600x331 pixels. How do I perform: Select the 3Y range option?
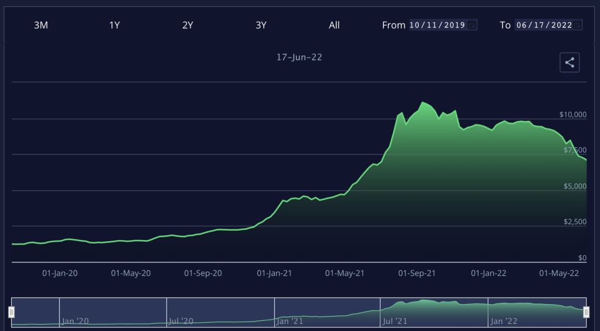click(261, 25)
